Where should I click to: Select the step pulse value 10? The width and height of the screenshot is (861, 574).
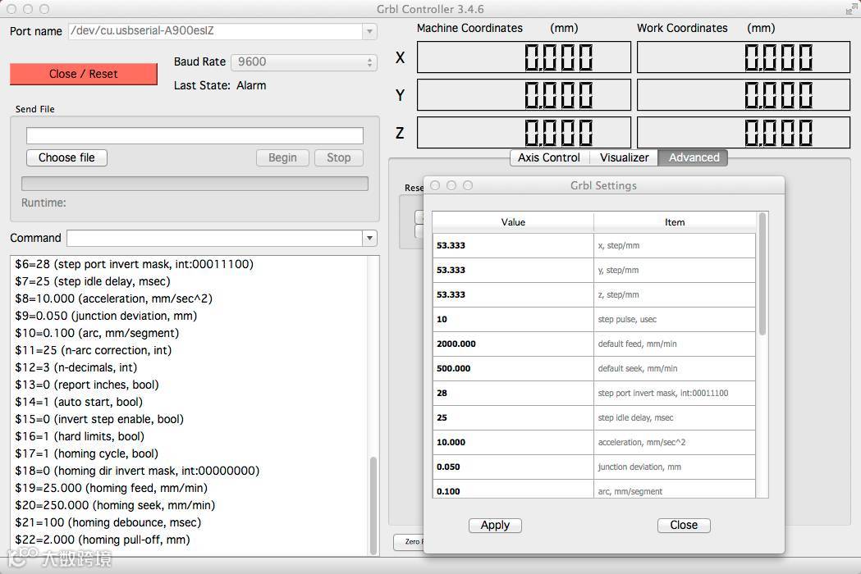point(513,319)
